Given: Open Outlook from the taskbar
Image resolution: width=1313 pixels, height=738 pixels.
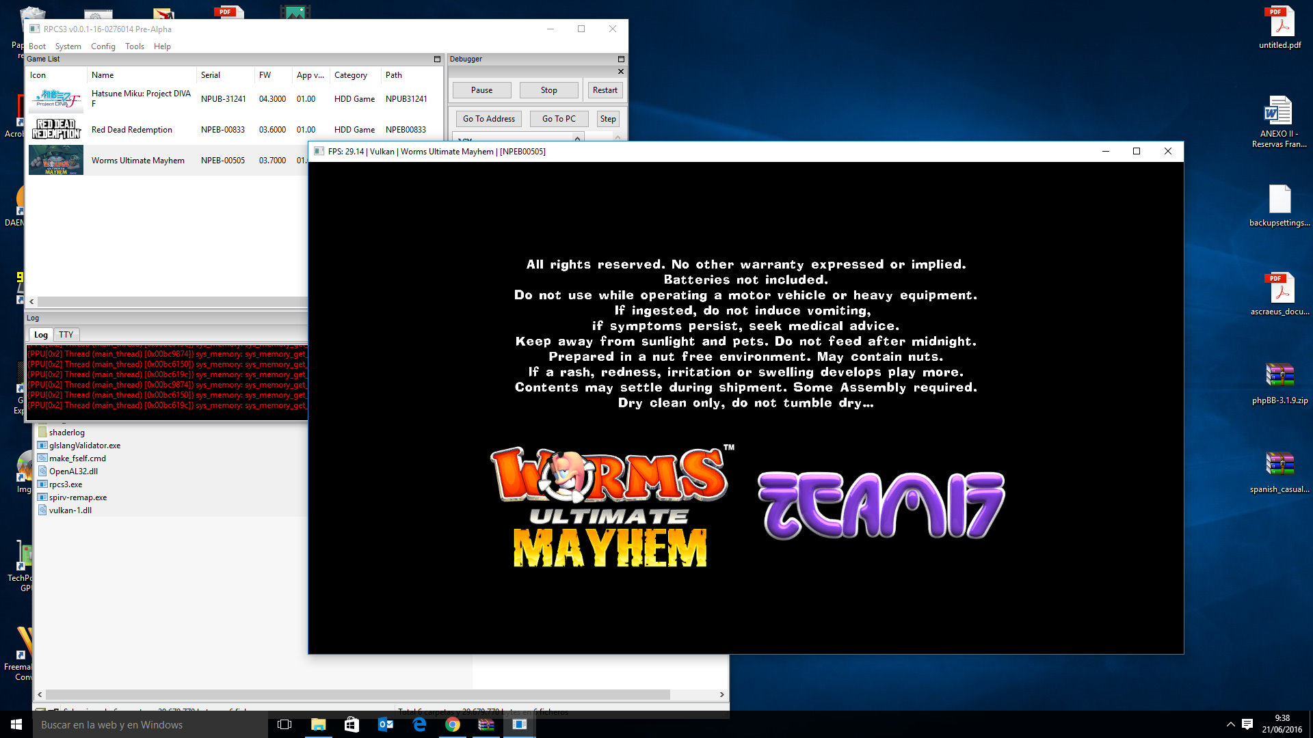Looking at the screenshot, I should tap(386, 724).
